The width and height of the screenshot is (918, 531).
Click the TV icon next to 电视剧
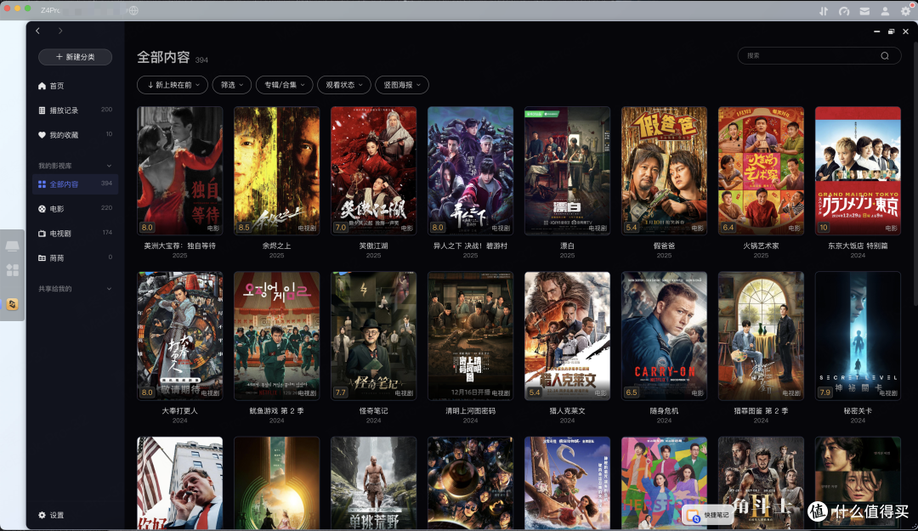(42, 234)
